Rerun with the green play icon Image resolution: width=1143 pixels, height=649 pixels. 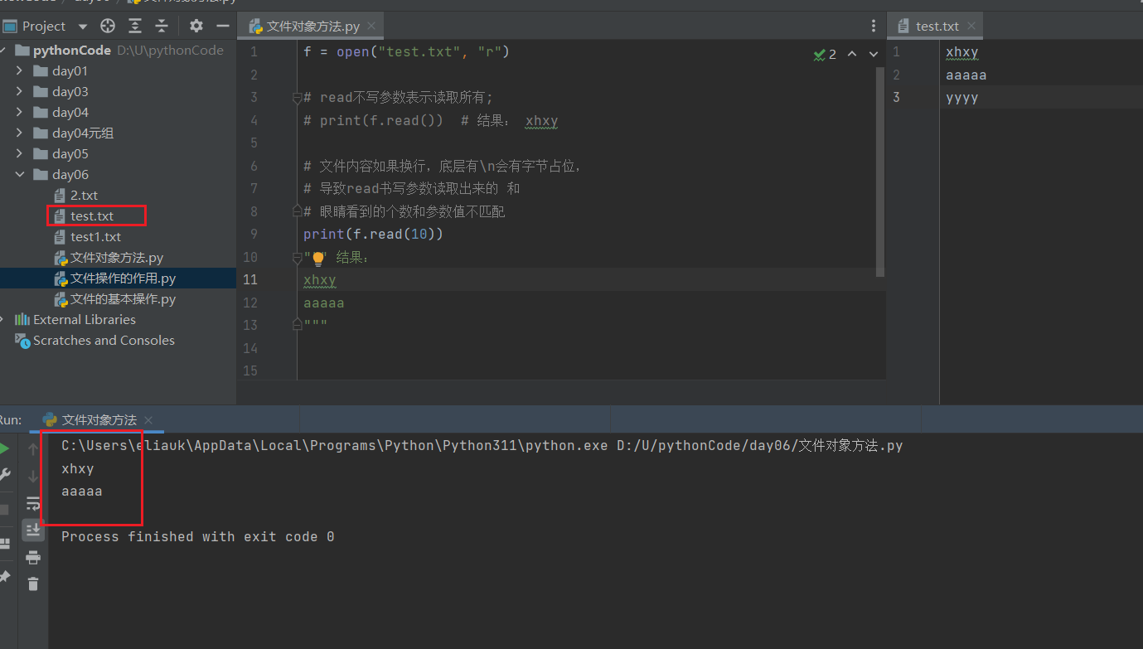[4, 448]
